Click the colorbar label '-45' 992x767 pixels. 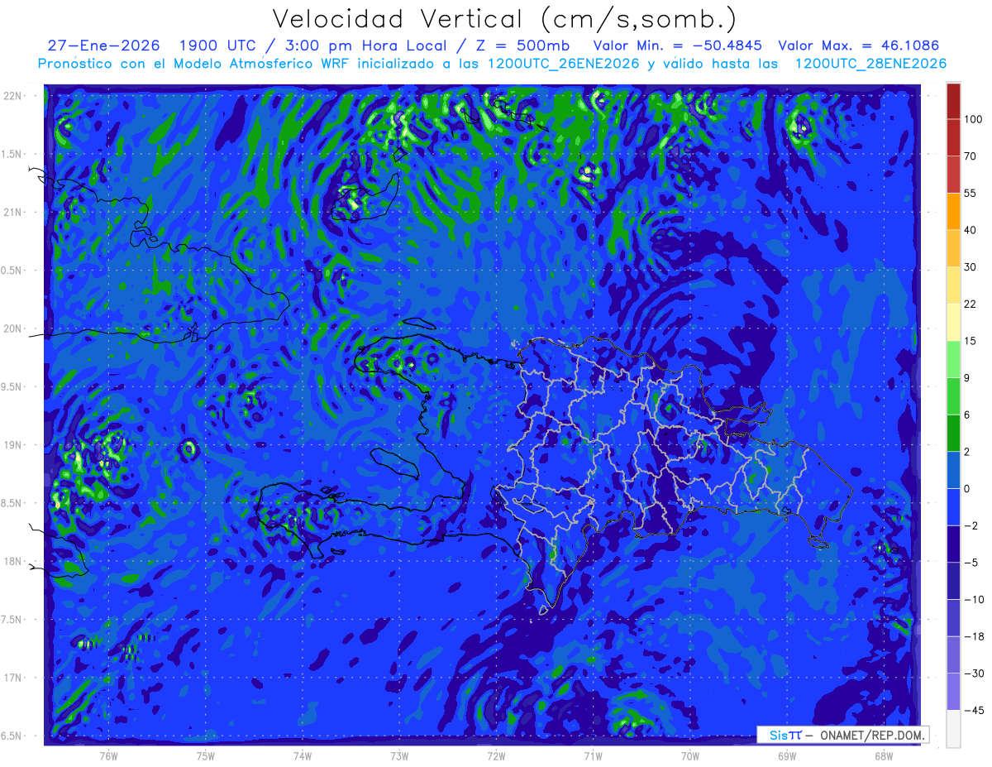click(x=973, y=710)
